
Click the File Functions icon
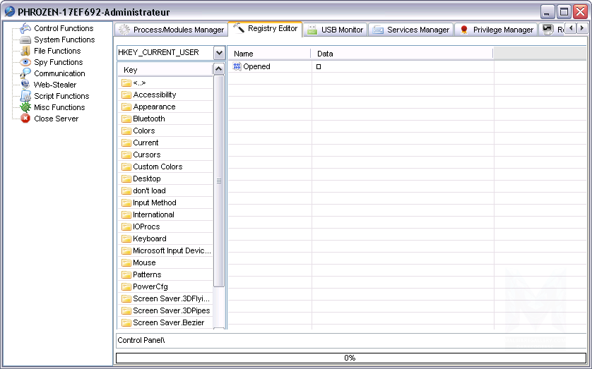[x=25, y=51]
